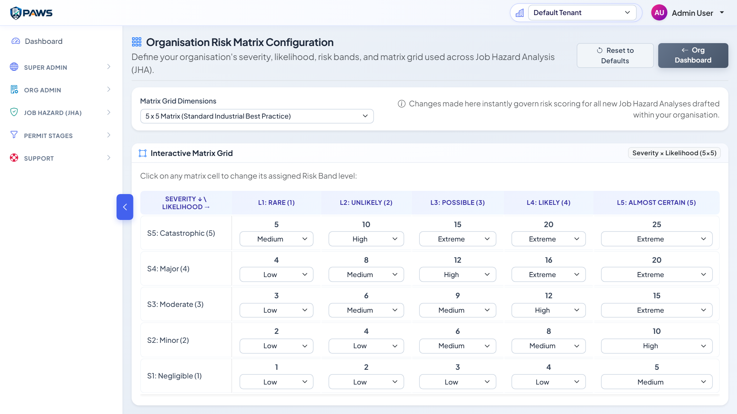Open the S4 Major L3 score 12 dropdown
737x414 pixels.
click(458, 275)
